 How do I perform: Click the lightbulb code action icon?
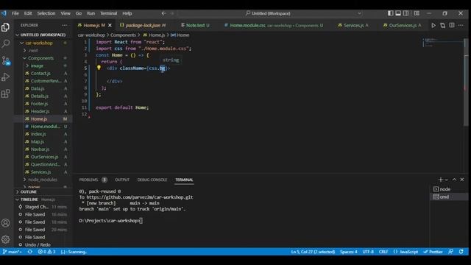point(99,68)
